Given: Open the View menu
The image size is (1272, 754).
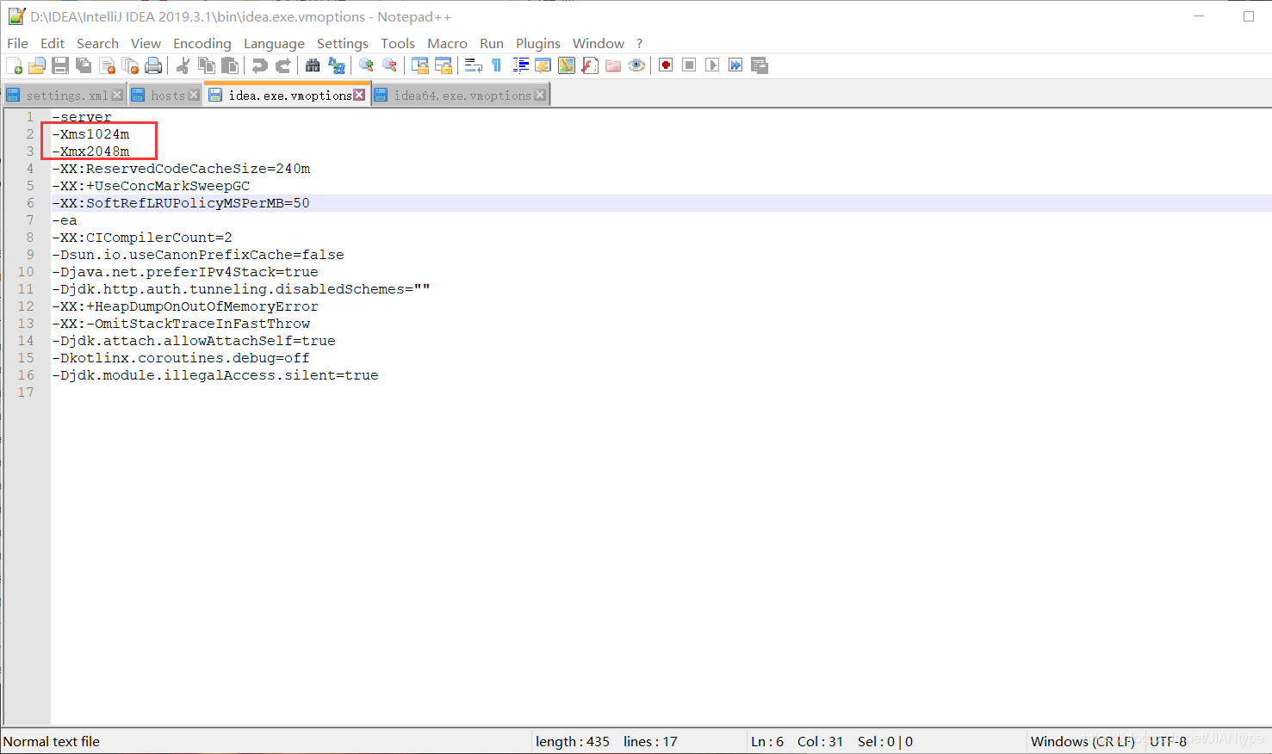Looking at the screenshot, I should (x=146, y=43).
